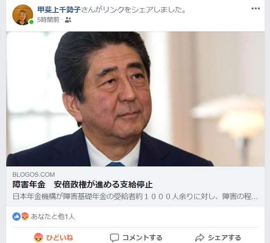270x243 pixels.
Task: Toggle off the ひどいね reaction
Action: (x=54, y=238)
